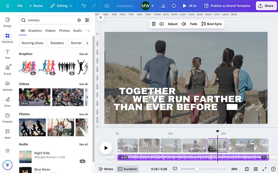
Task: Switch to the Graphics tab
Action: (35, 31)
